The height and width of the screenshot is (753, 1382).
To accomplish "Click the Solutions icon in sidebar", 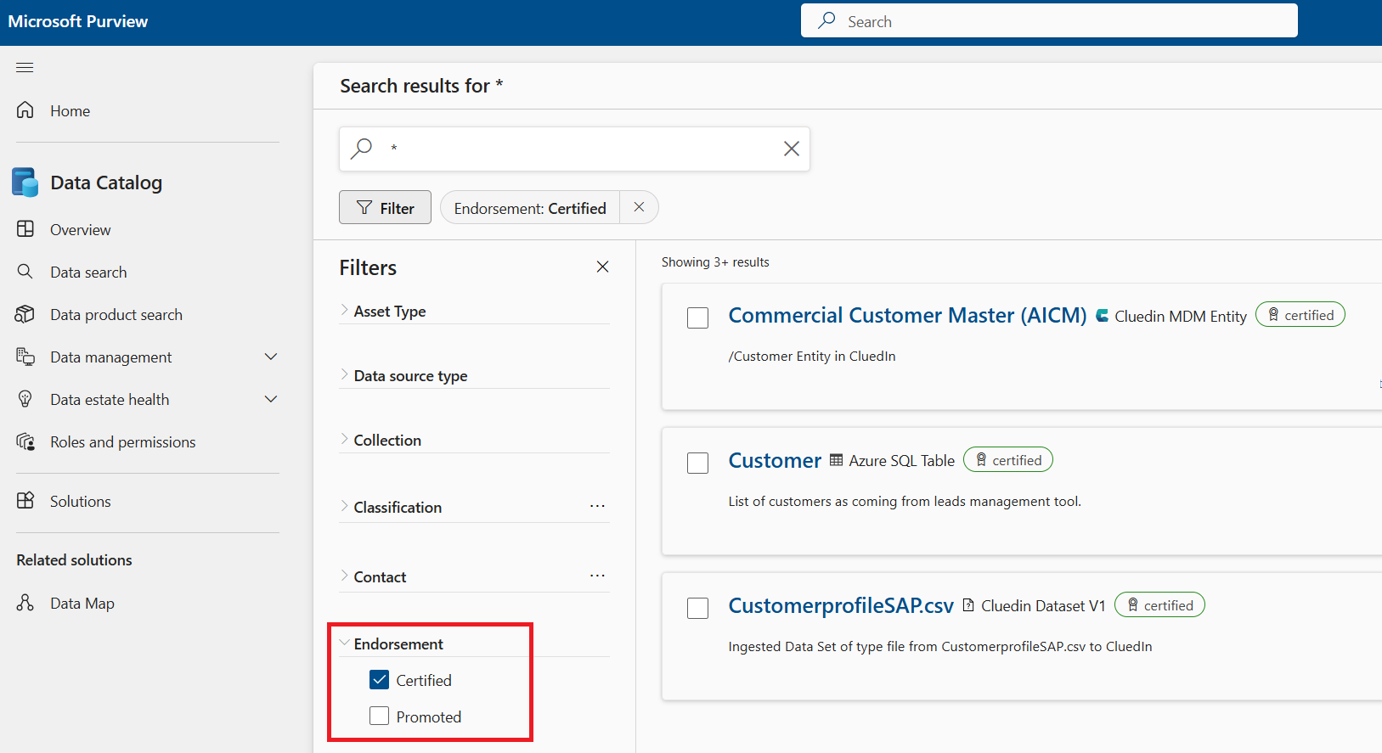I will 25,501.
